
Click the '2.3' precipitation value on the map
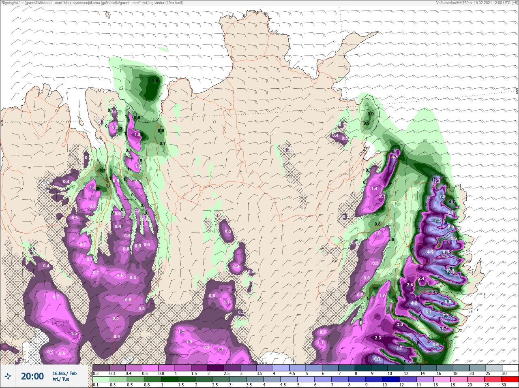coord(378,338)
